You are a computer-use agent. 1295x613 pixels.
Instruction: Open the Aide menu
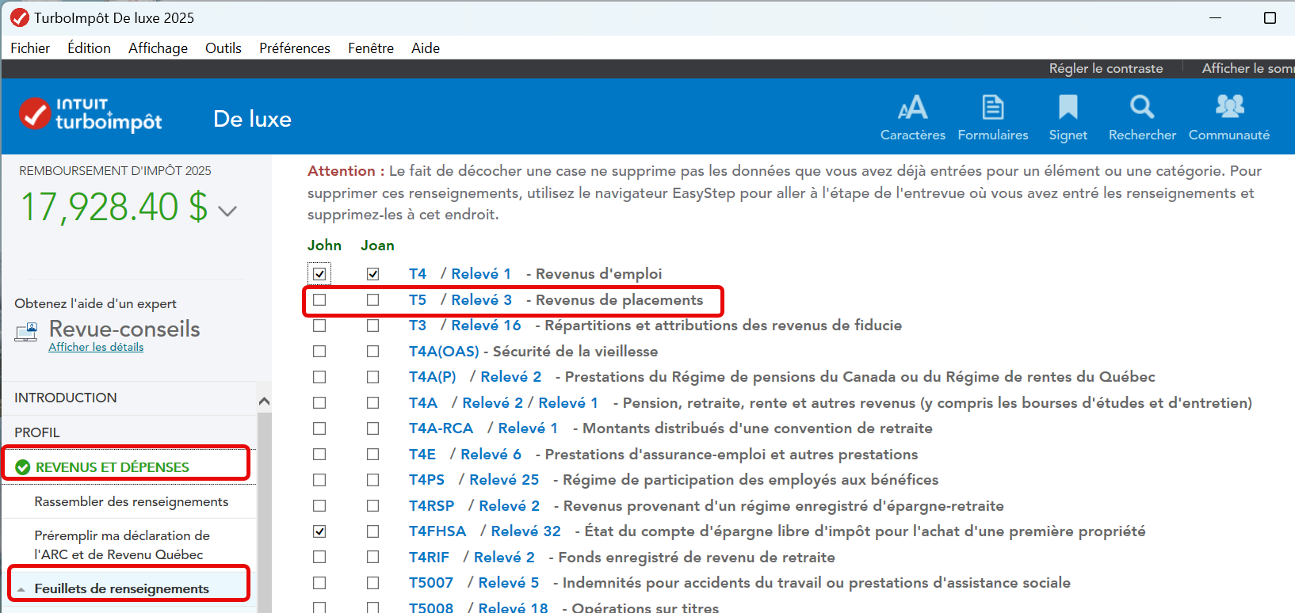click(x=426, y=48)
